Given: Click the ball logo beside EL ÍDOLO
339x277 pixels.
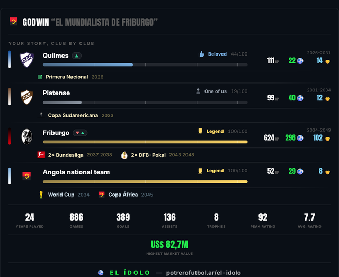Looking at the screenshot, I should [x=101, y=273].
